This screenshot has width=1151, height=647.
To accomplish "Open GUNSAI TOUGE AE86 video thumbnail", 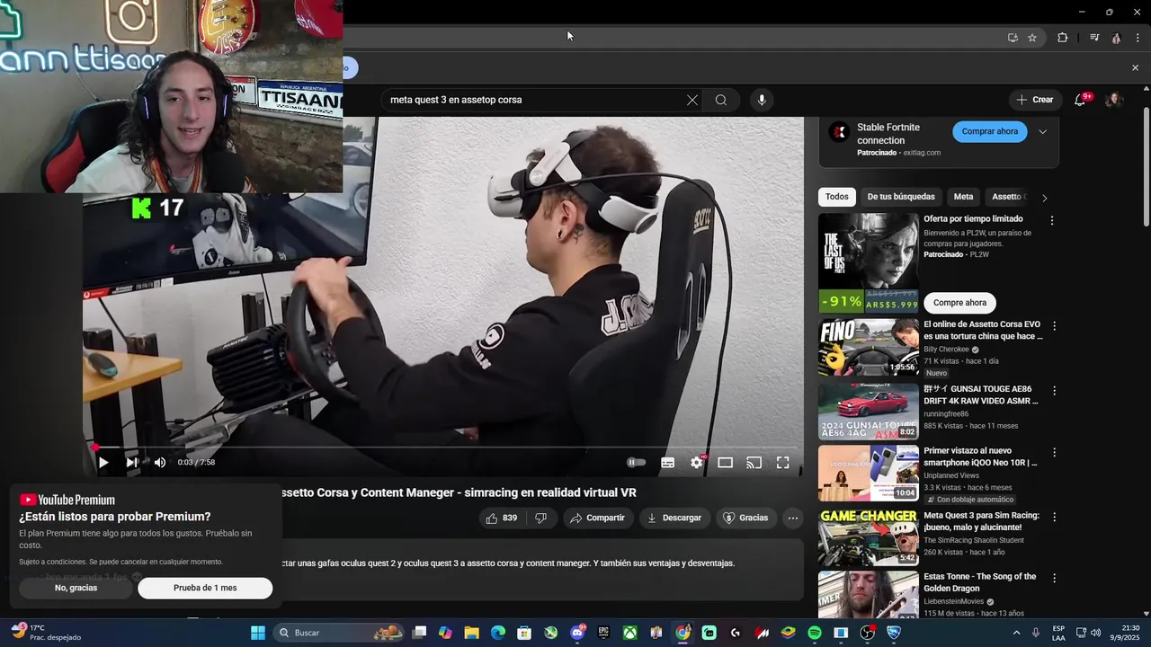I will click(868, 412).
